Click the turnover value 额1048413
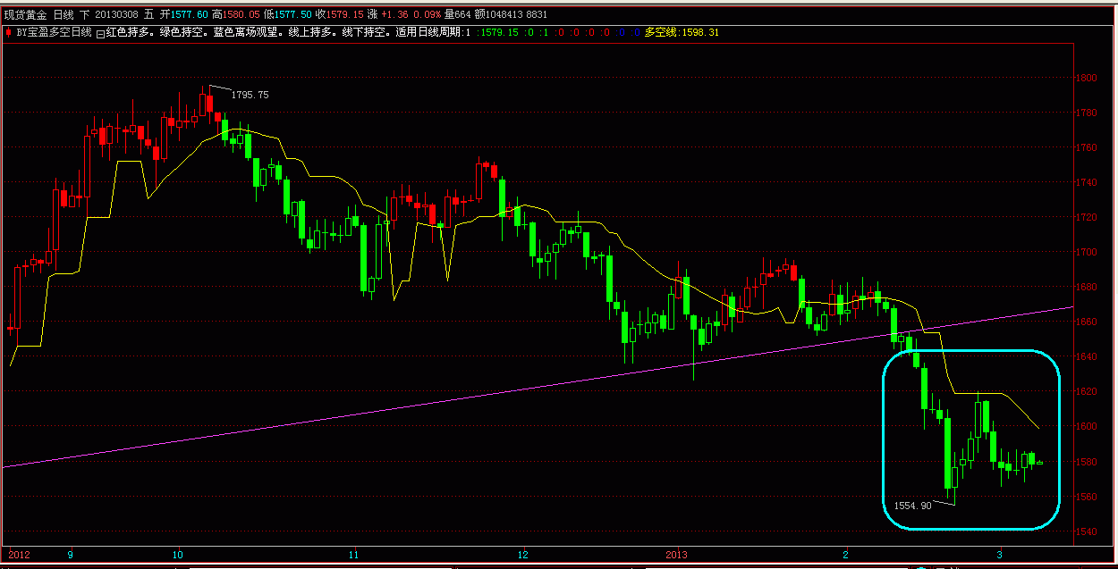The width and height of the screenshot is (1118, 569). 500,15
